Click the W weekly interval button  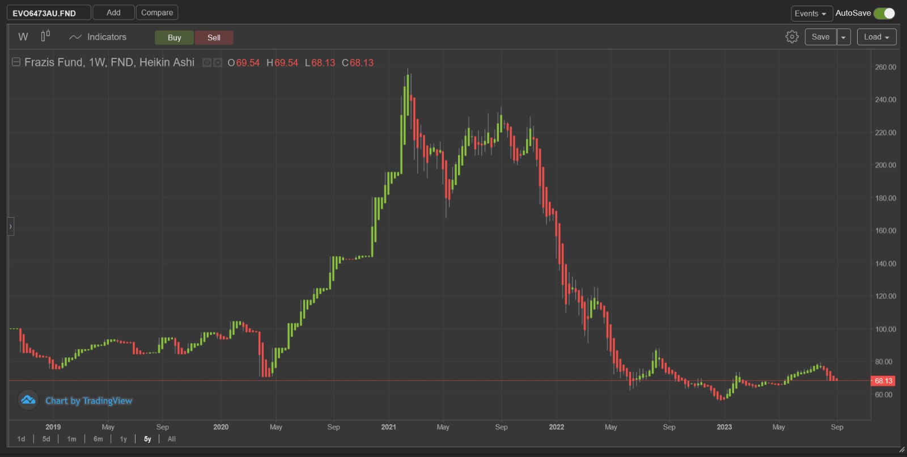click(x=23, y=37)
